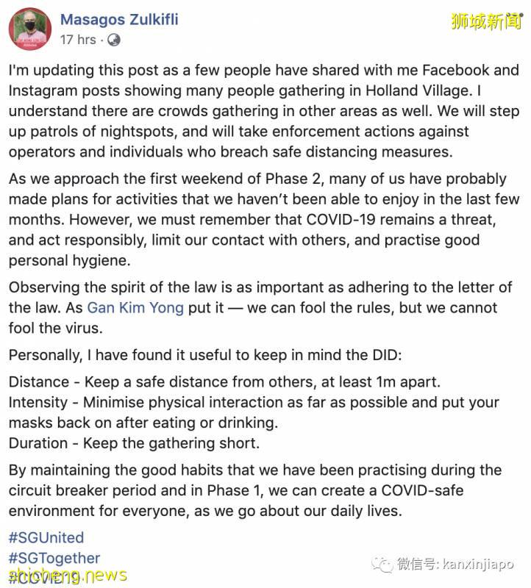Click the paragraph about Phase 2 weekend
The image size is (531, 588).
click(264, 220)
